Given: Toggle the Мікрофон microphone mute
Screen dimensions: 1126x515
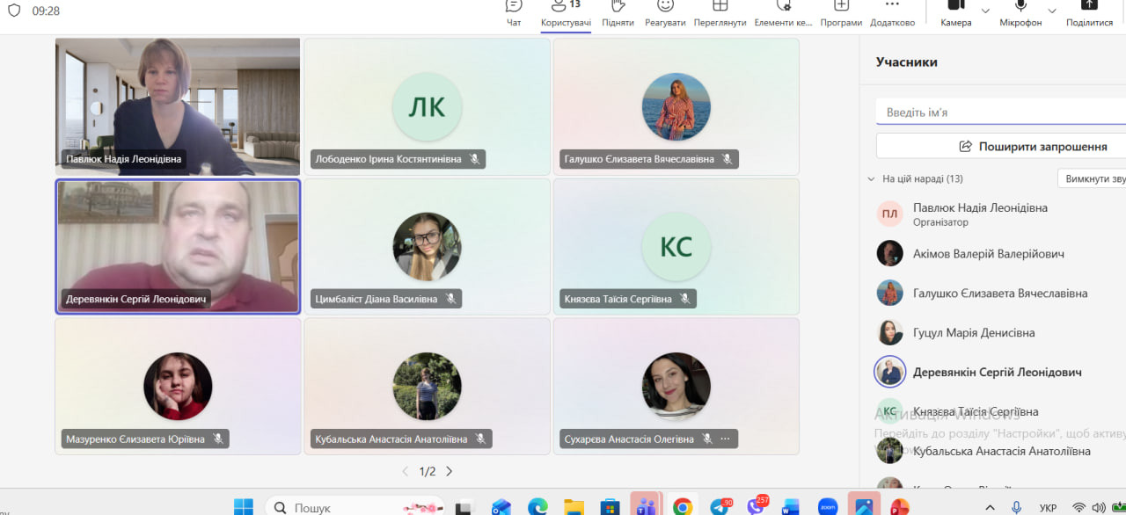Looking at the screenshot, I should tap(1020, 12).
